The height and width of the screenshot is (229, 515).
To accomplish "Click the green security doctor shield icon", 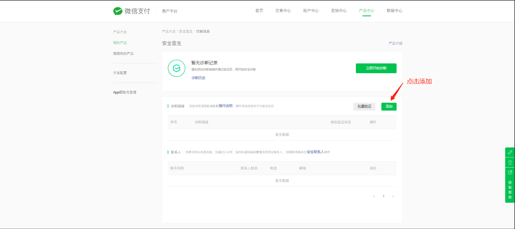I will coord(177,68).
